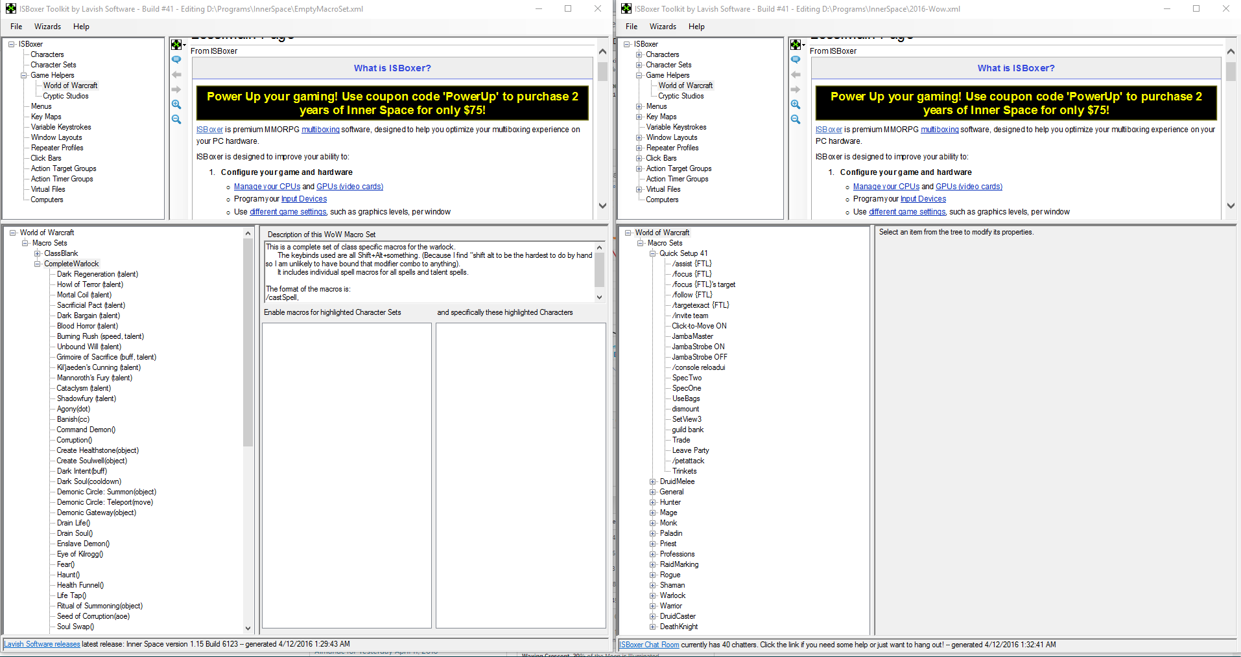Click 'GPUs (video cards)' link in right window
Image resolution: width=1241 pixels, height=657 pixels.
[x=969, y=187]
